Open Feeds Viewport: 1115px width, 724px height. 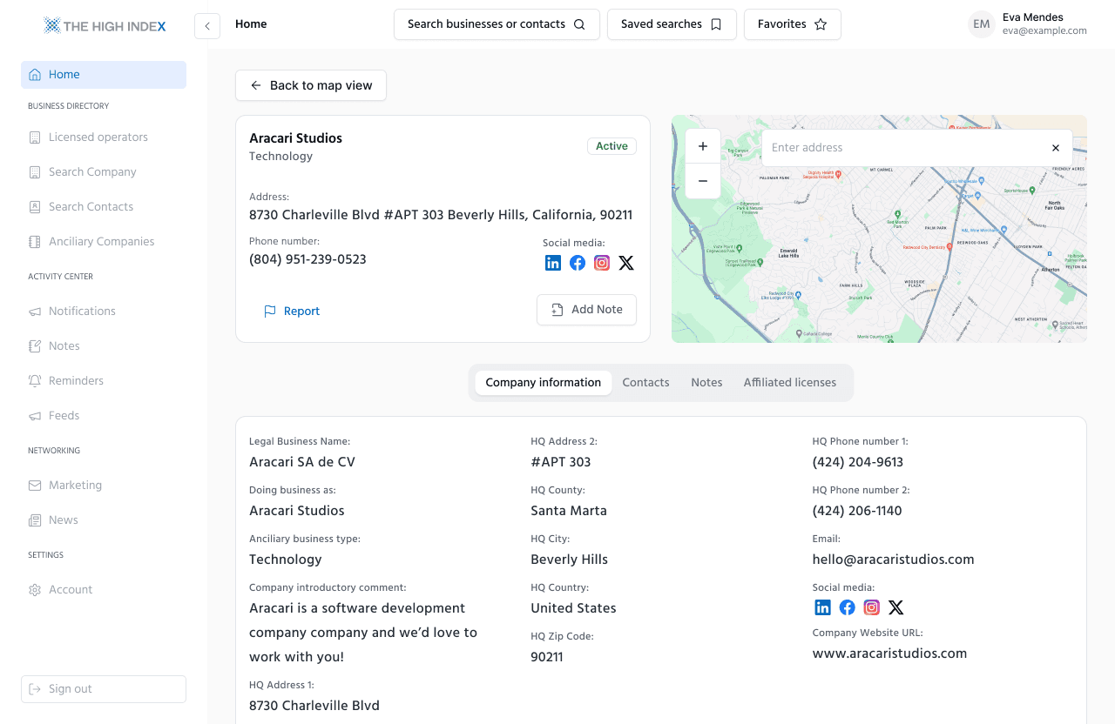(104, 416)
